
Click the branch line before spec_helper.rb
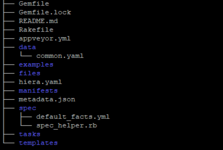[x=26, y=124]
